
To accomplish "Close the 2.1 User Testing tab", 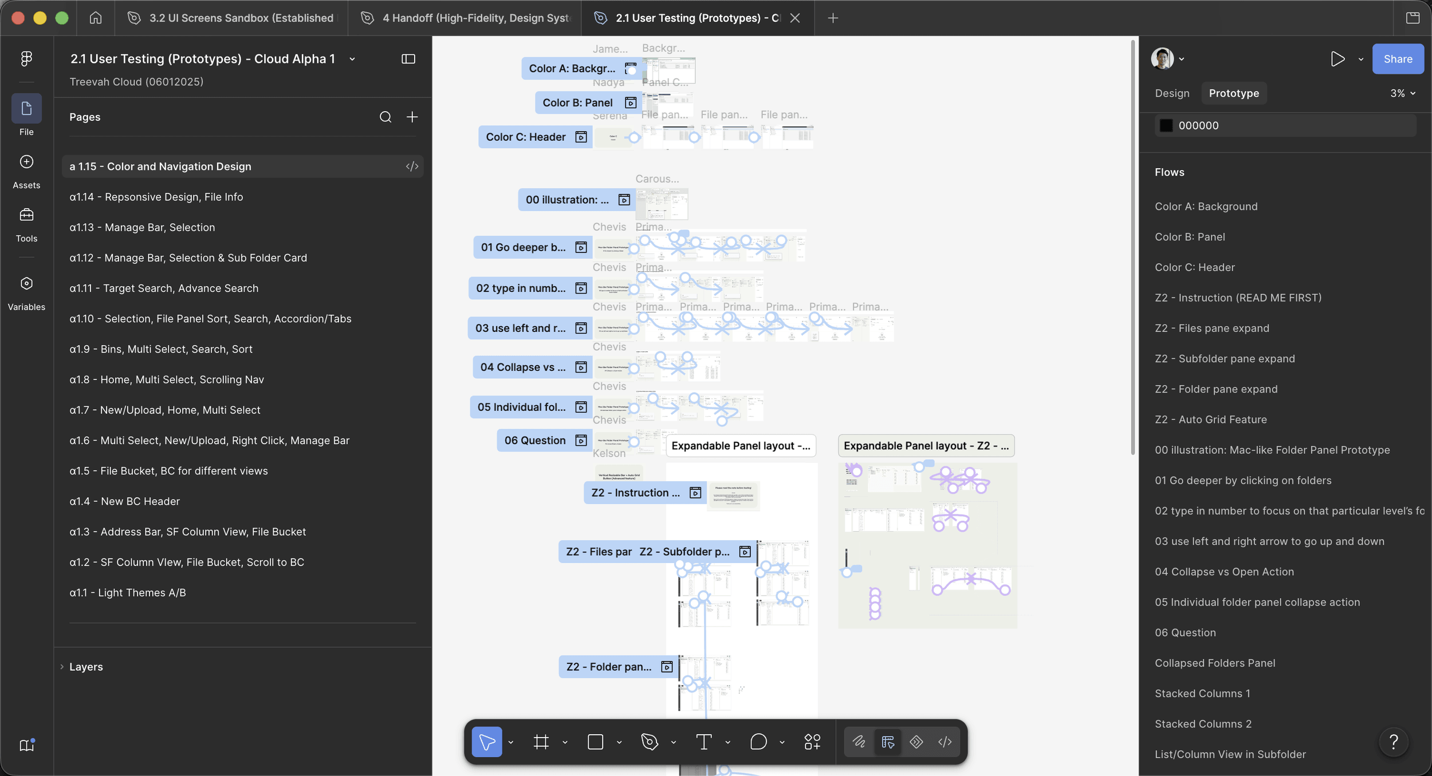I will tap(794, 18).
